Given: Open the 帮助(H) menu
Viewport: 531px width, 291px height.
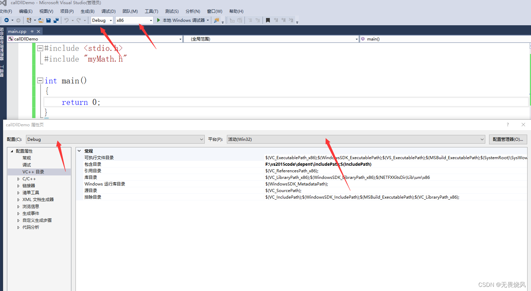Looking at the screenshot, I should pos(236,11).
